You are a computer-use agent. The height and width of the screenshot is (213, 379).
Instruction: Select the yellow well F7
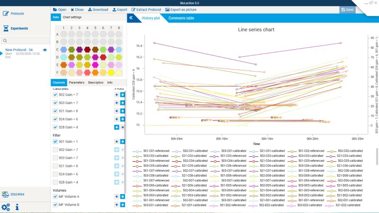(x=111, y=72)
